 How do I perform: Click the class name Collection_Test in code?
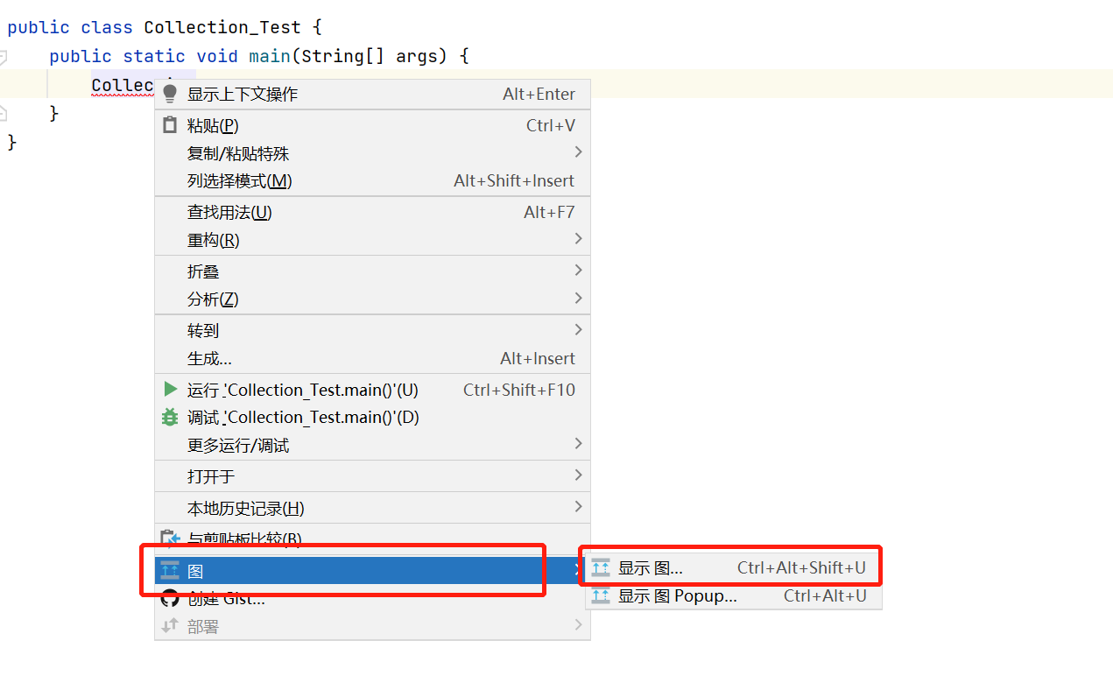click(x=222, y=28)
